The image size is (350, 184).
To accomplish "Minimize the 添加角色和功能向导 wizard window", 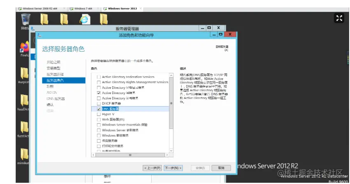I will 214,35.
